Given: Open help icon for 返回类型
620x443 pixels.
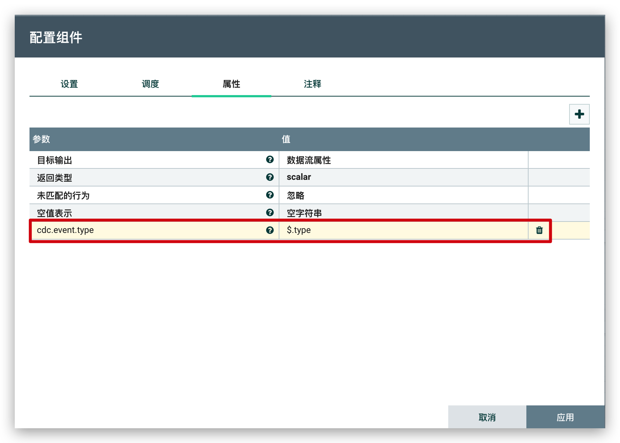Looking at the screenshot, I should pos(270,177).
